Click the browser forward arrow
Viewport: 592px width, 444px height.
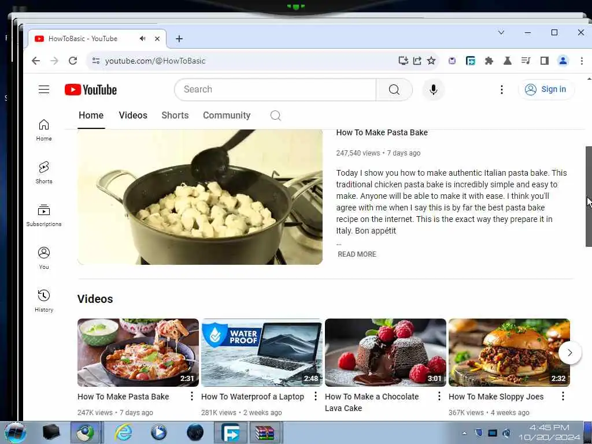[54, 61]
